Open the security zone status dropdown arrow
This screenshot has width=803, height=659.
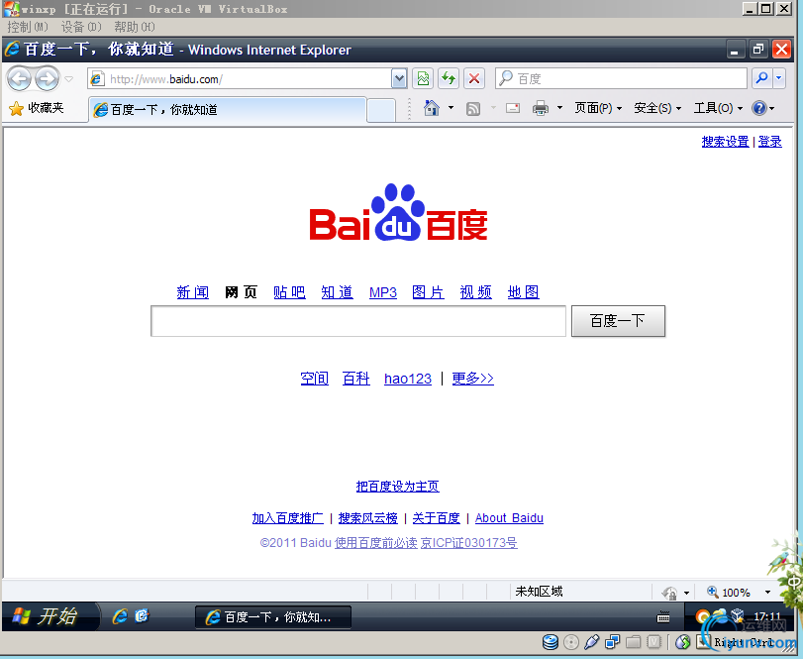click(687, 593)
